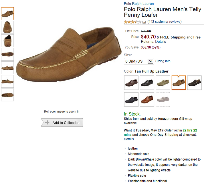
Task: Choose the orange-tan leather color swatch
Action: click(147, 99)
